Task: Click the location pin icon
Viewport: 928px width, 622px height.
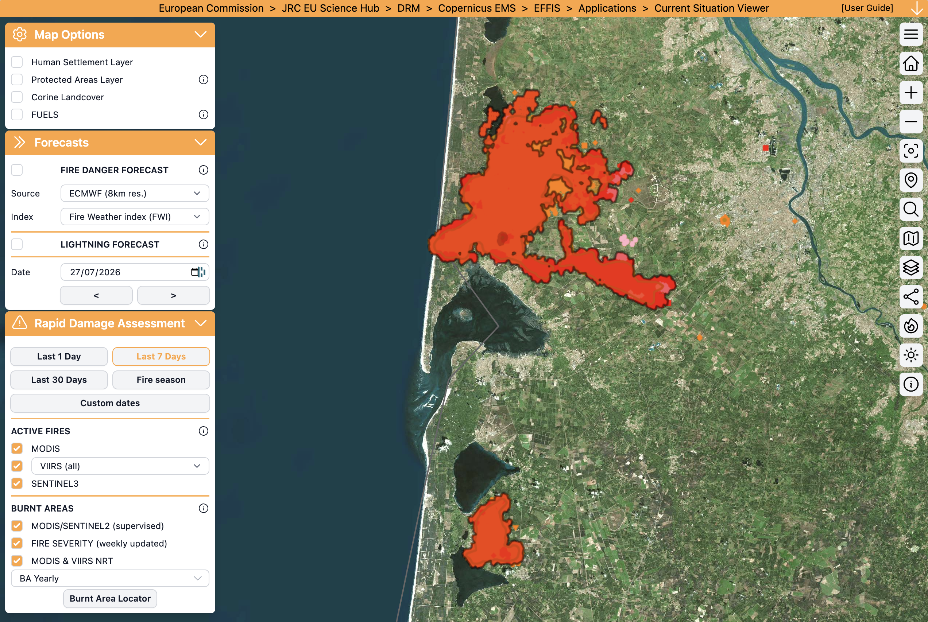Action: tap(910, 180)
